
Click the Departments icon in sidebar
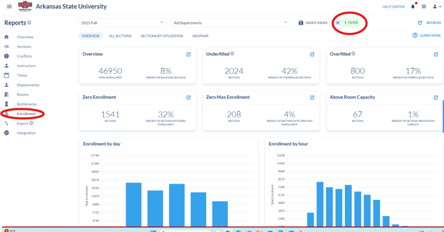(6, 85)
